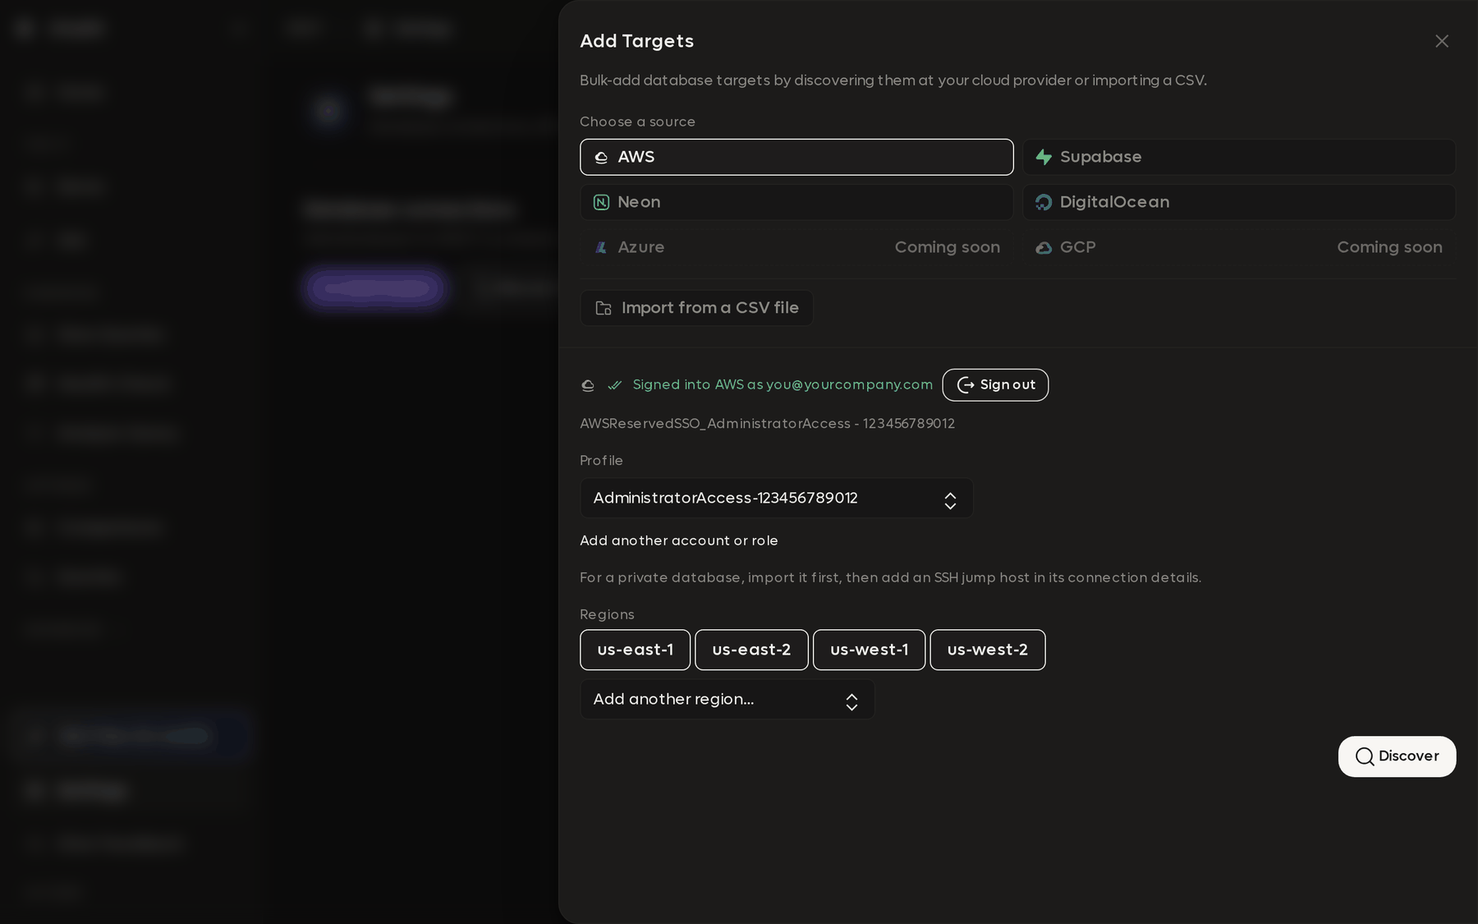The width and height of the screenshot is (1478, 924).
Task: Open the Profile dropdown
Action: click(777, 499)
